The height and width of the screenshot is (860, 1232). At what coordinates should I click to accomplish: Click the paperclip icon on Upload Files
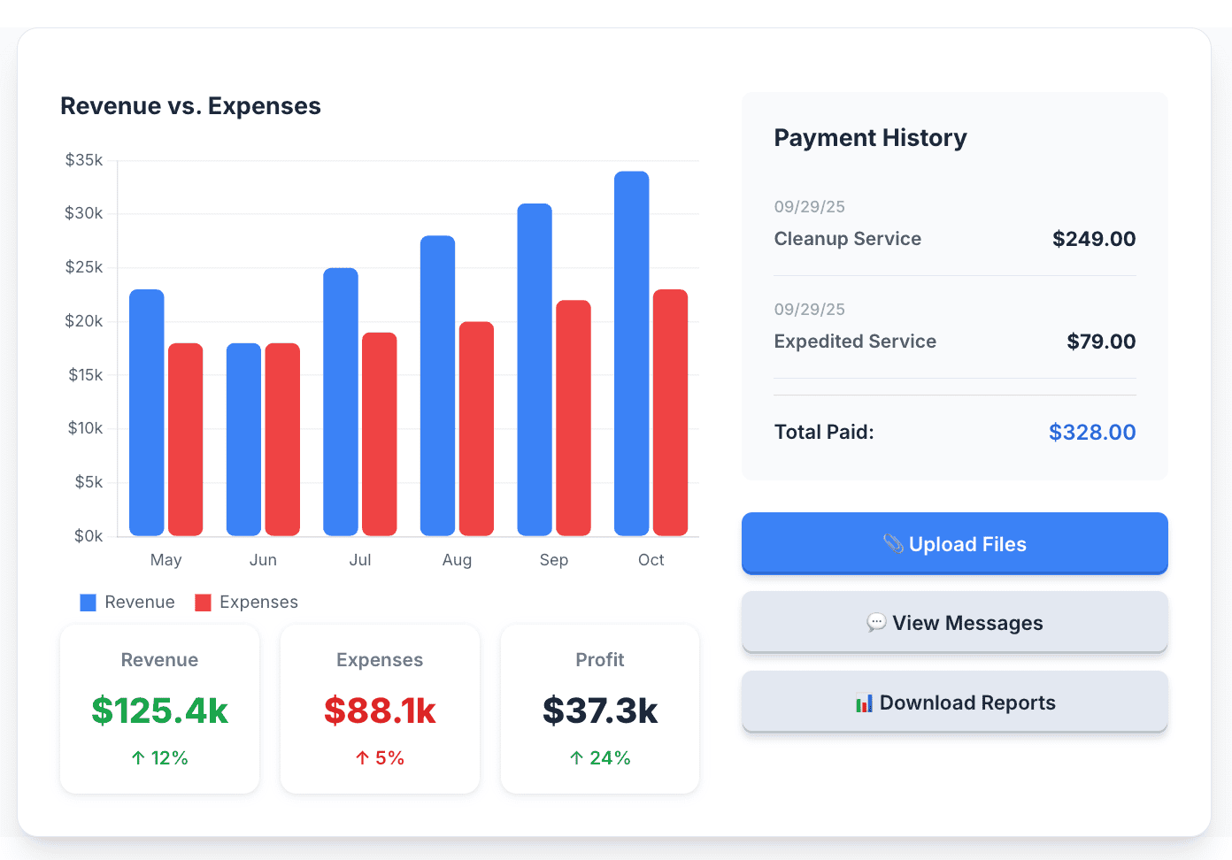[x=895, y=543]
